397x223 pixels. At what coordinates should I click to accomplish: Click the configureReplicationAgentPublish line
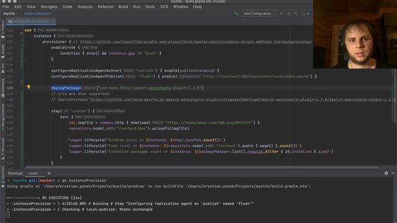tap(184, 76)
